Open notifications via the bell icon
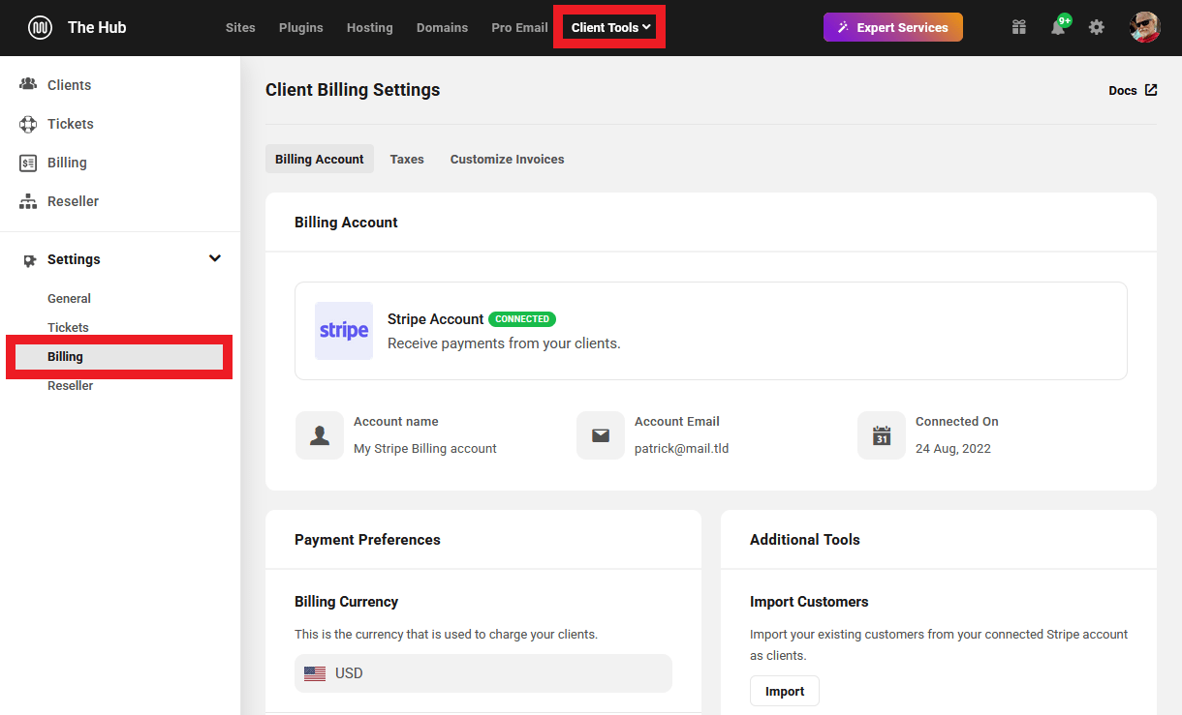 [x=1057, y=27]
